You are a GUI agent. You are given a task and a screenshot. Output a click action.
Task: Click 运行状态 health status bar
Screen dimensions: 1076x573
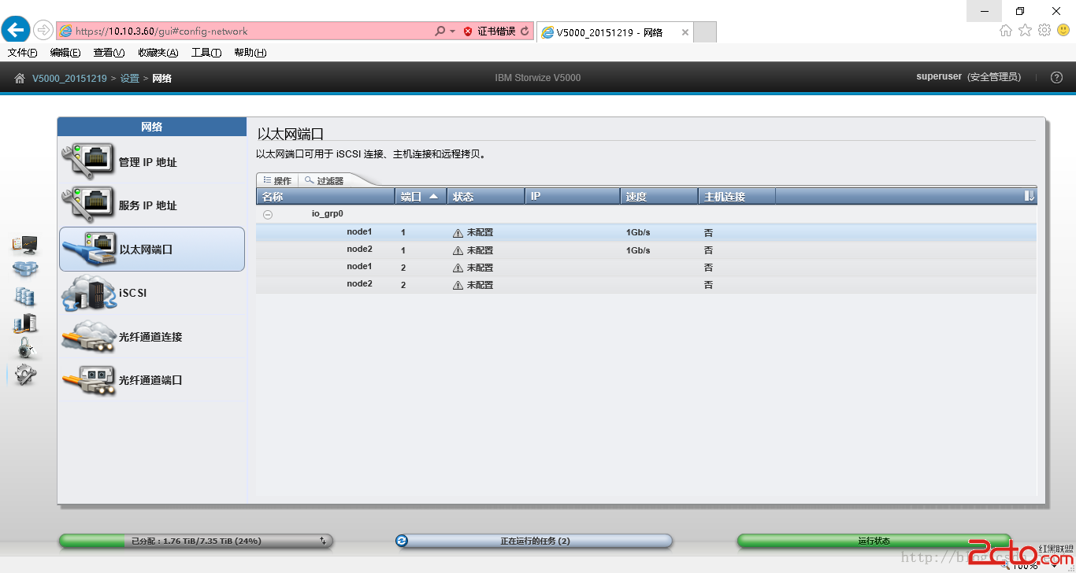click(x=874, y=541)
